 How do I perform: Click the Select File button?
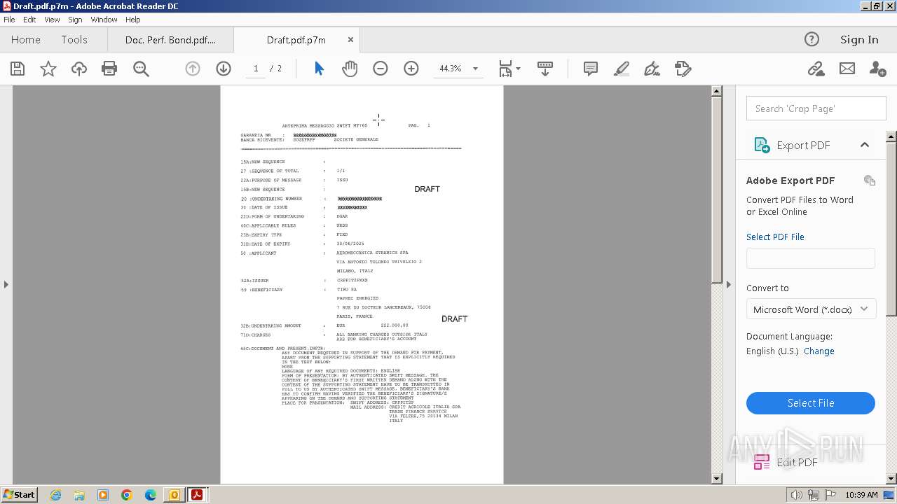coord(811,403)
